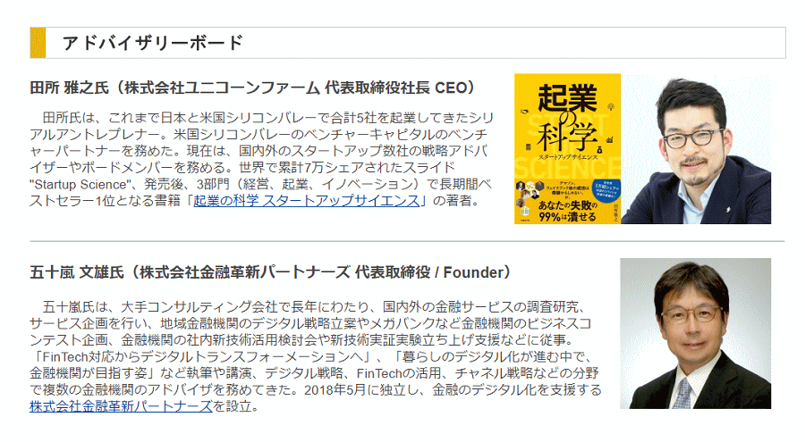
Task: Follow the 株式会社金融革新パートナーズ link
Action: [121, 407]
